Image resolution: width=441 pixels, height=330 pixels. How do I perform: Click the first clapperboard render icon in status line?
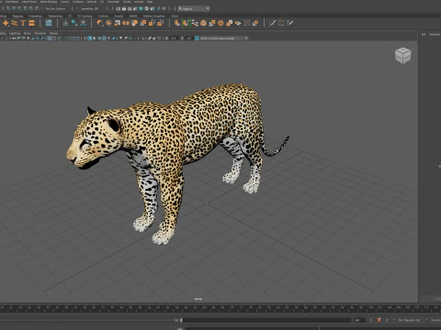tap(119, 8)
